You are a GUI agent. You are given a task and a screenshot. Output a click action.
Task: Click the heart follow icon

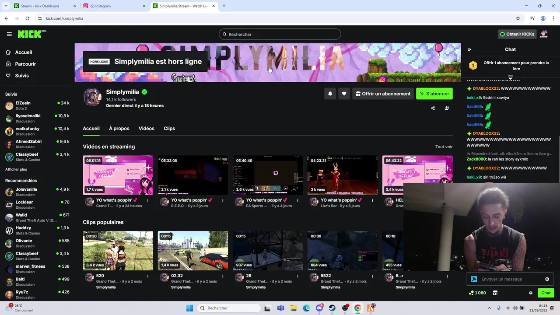(344, 94)
